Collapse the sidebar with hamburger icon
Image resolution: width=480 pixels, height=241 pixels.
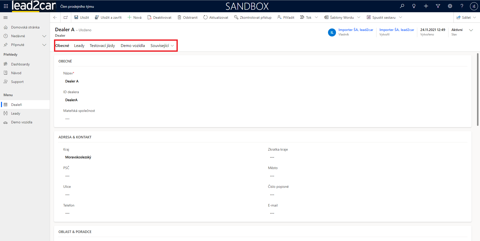5,17
